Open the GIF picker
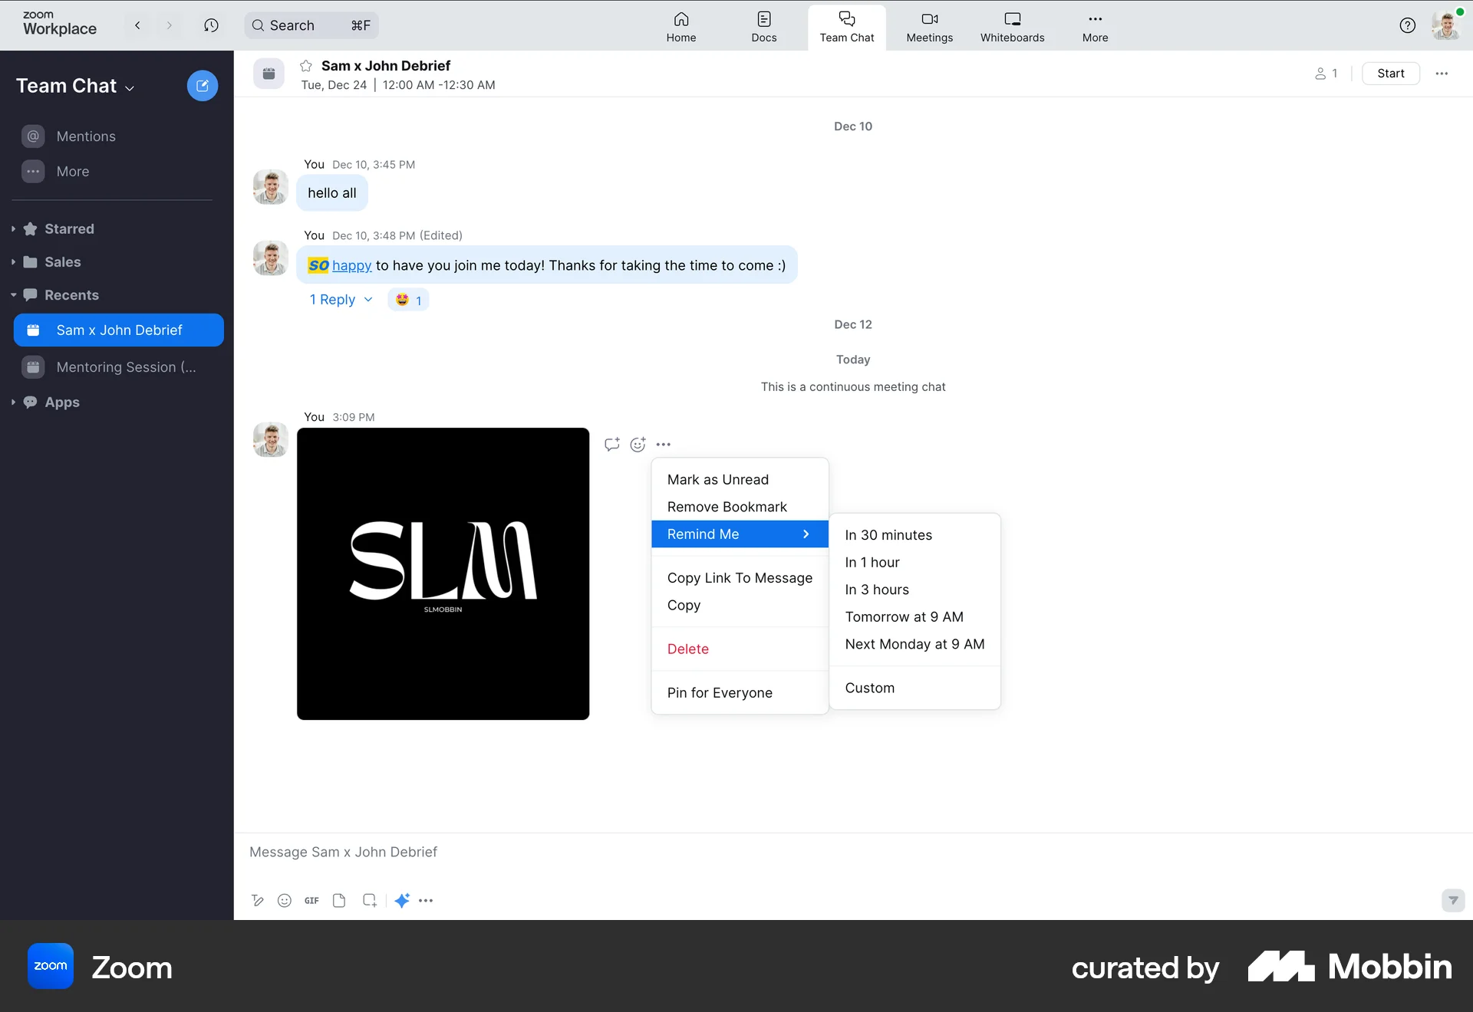The height and width of the screenshot is (1012, 1473). tap(311, 901)
